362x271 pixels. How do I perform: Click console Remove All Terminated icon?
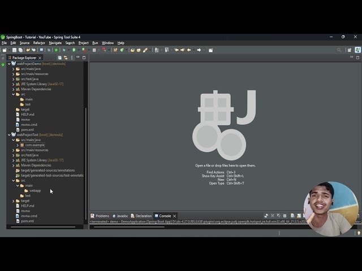click(279, 216)
